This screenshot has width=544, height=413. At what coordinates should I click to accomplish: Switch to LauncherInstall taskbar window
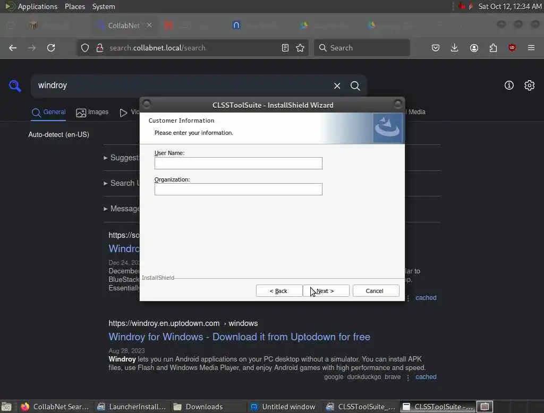click(132, 407)
